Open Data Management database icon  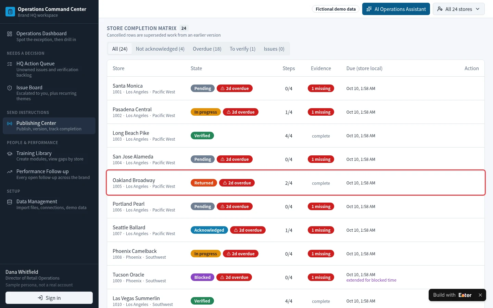click(10, 202)
